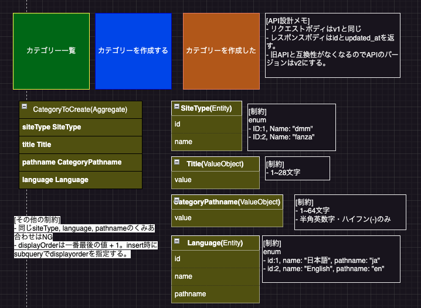This screenshot has width=421, height=308.
Task: Select the language Language row
Action: point(80,180)
